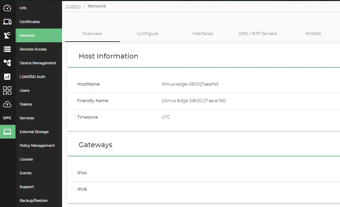Image resolution: width=340 pixels, height=207 pixels.
Task: Click the Gateways section heading
Action: (x=96, y=145)
